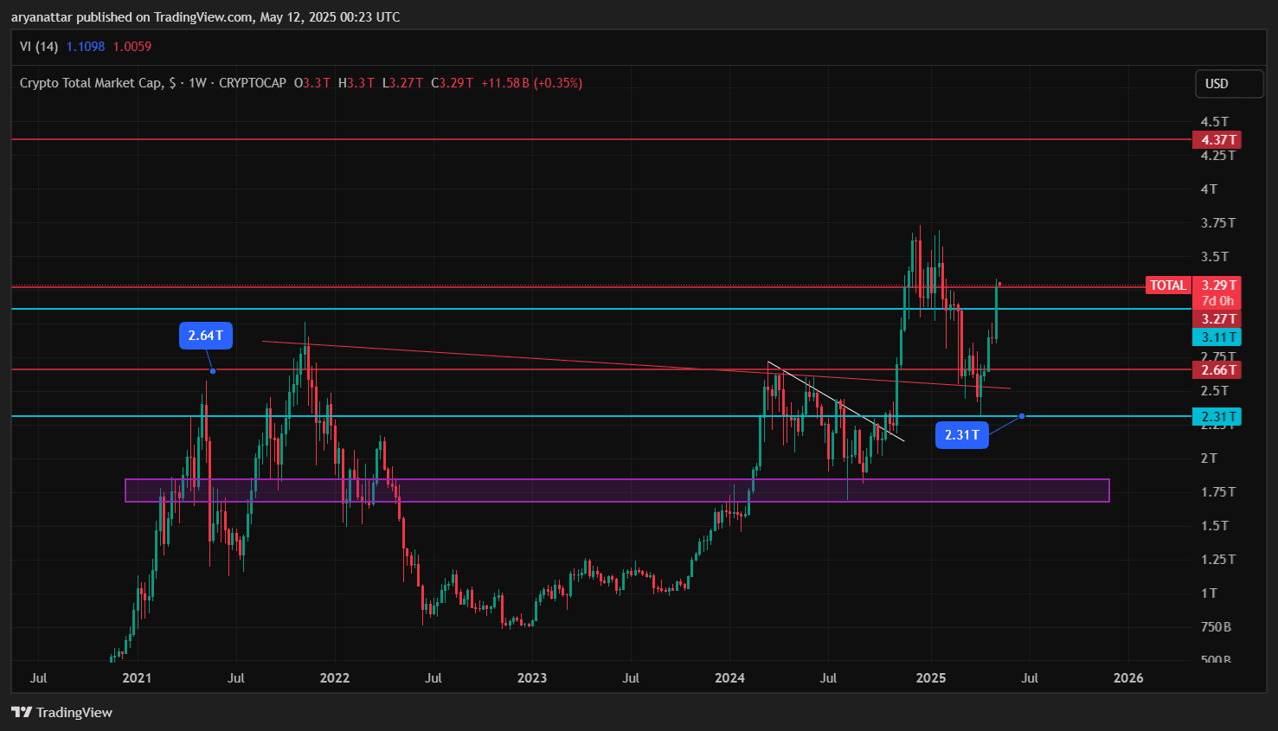The image size is (1278, 731).
Task: Click the 2.5T price axis label
Action: (x=1215, y=390)
